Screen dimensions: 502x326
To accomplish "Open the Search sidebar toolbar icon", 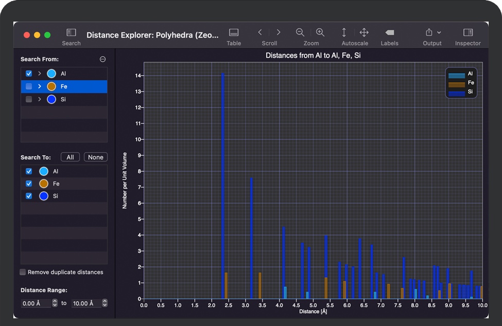I will pos(71,33).
